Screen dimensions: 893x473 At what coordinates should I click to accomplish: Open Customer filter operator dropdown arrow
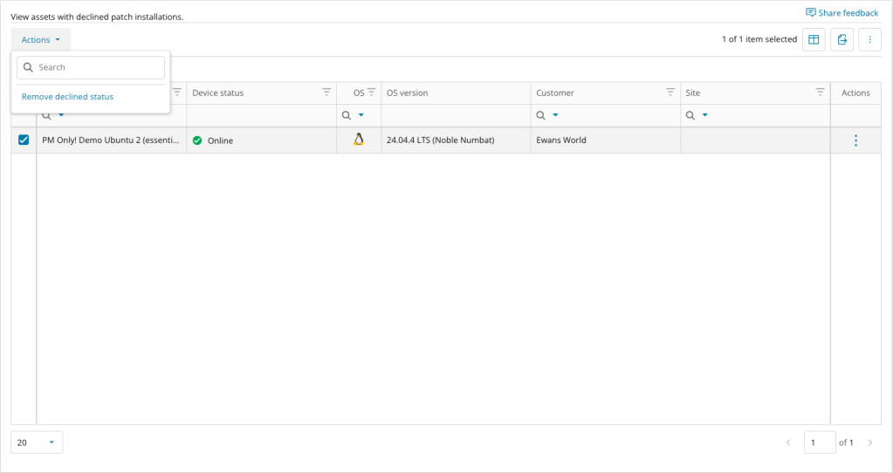(555, 115)
